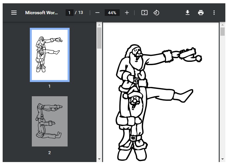Rotate the document counterclockwise
This screenshot has height=166, width=229.
156,13
